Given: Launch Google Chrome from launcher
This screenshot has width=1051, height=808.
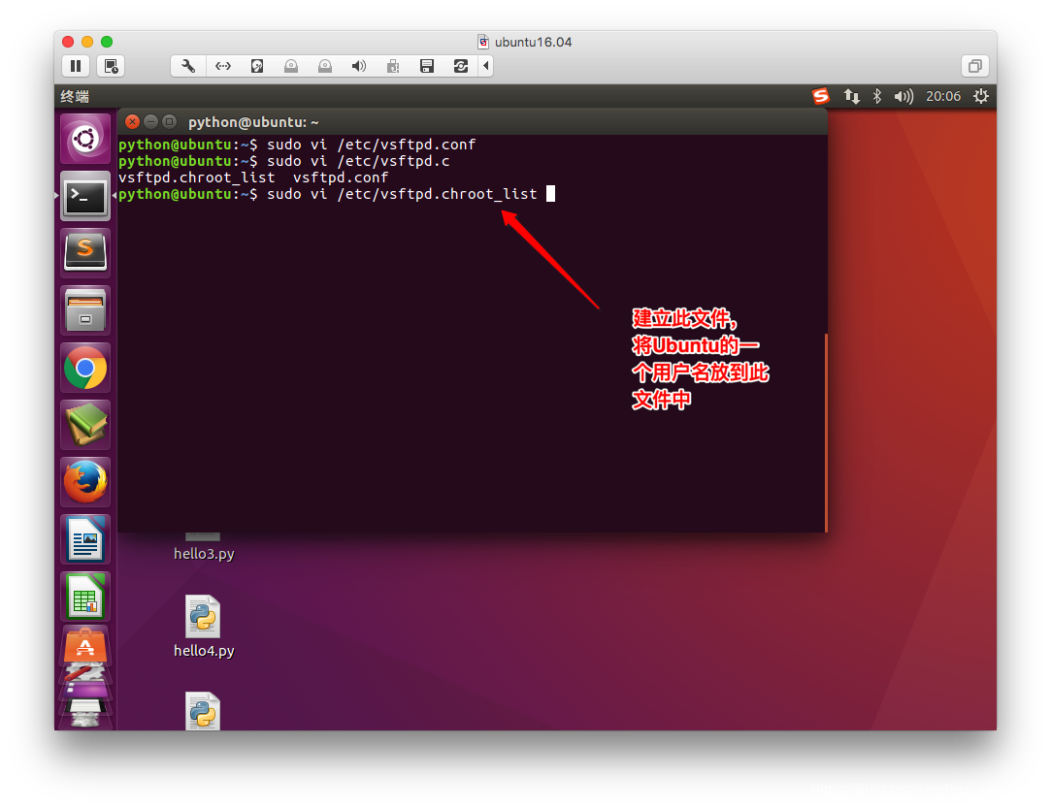Looking at the screenshot, I should click(85, 368).
